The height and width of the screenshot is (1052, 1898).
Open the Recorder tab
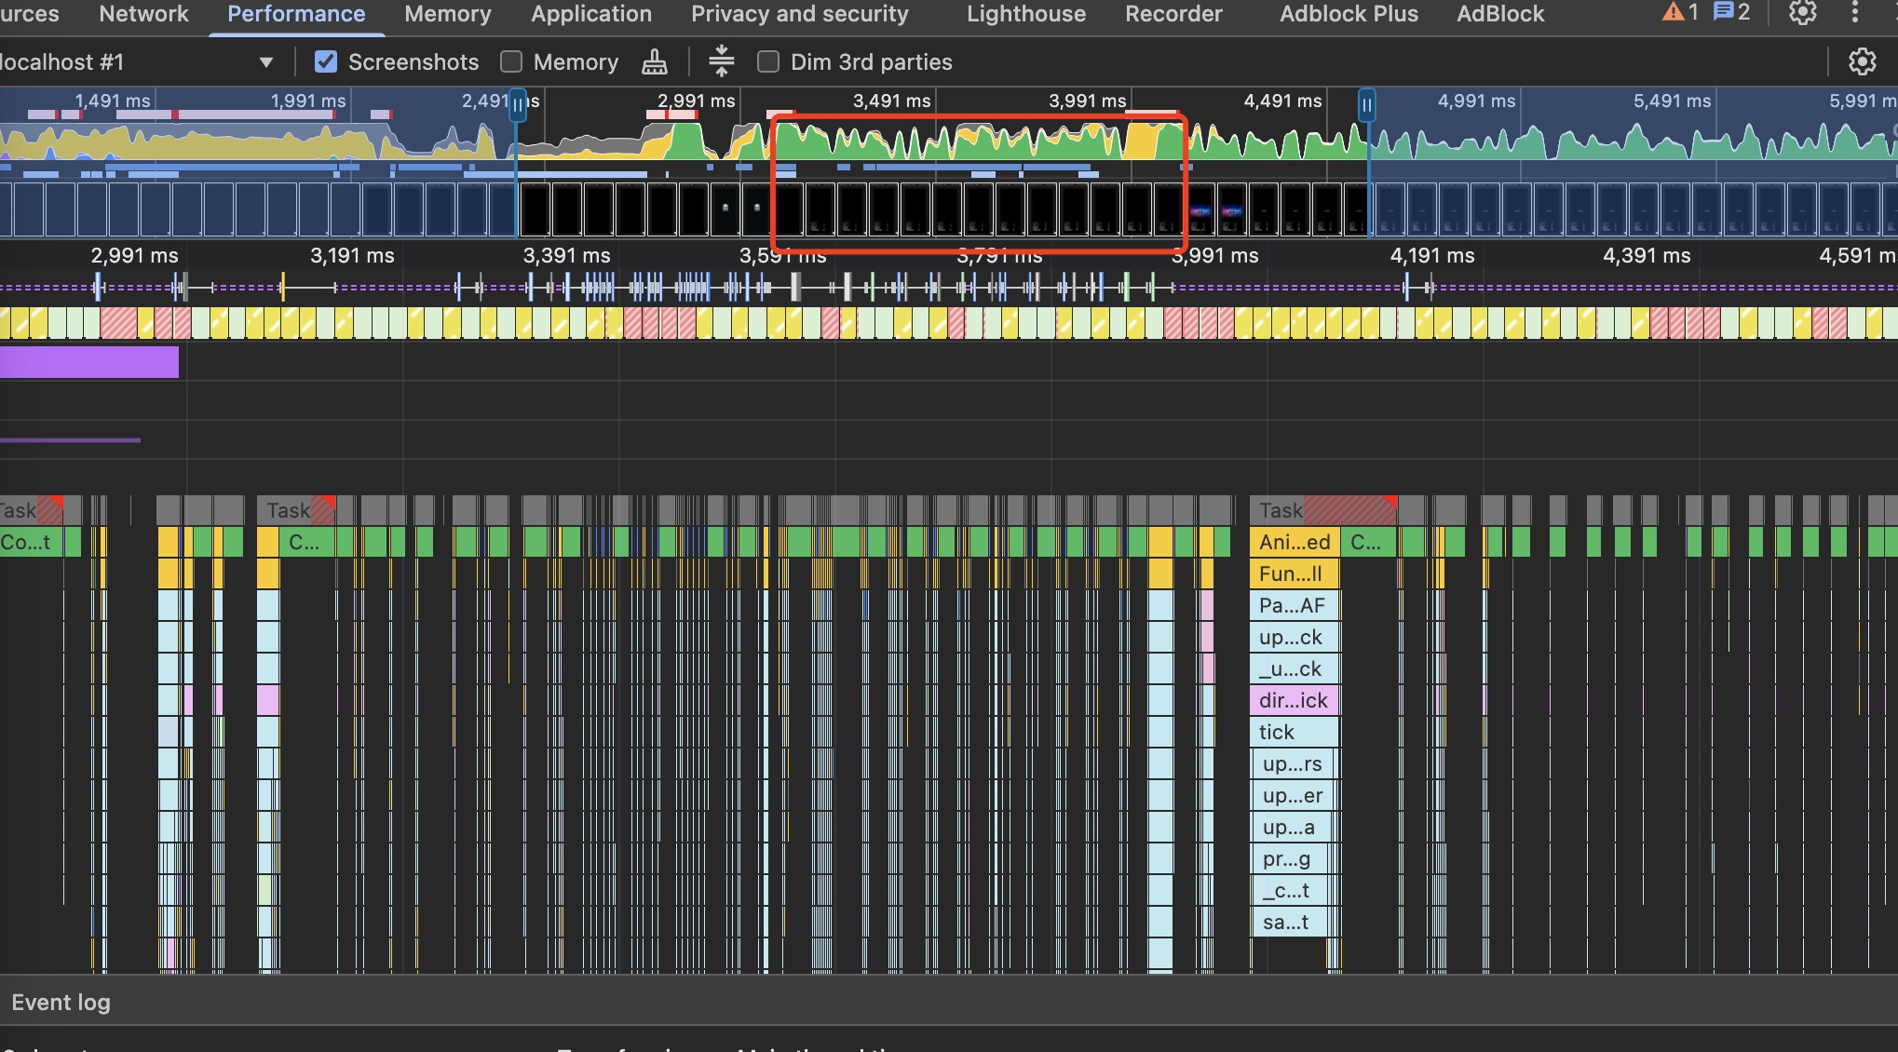tap(1173, 14)
